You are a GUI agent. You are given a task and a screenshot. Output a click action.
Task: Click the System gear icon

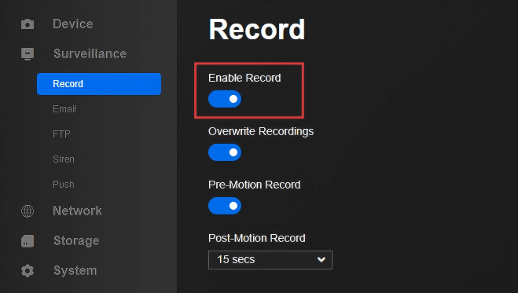click(28, 271)
